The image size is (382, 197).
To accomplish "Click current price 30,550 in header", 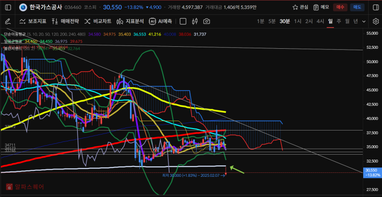I will click(112, 7).
